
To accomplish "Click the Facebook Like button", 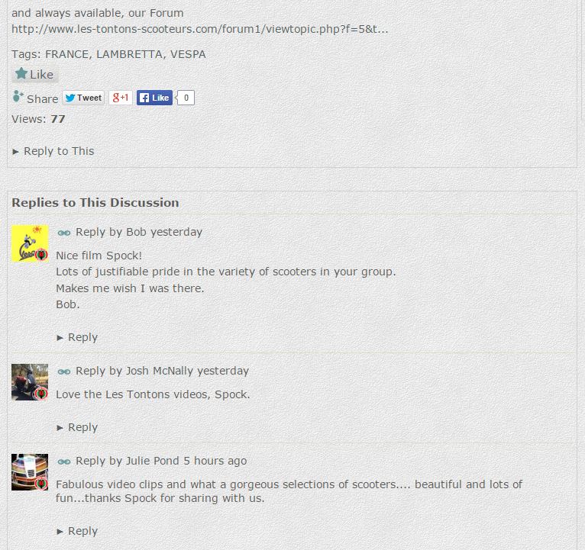I will pyautogui.click(x=154, y=98).
